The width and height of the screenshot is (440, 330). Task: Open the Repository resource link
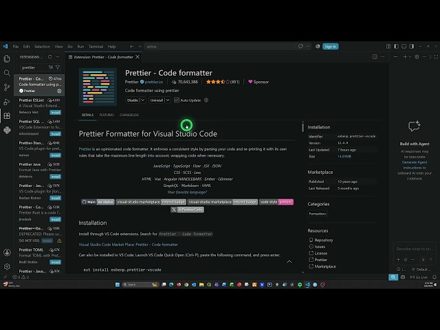coord(324,240)
